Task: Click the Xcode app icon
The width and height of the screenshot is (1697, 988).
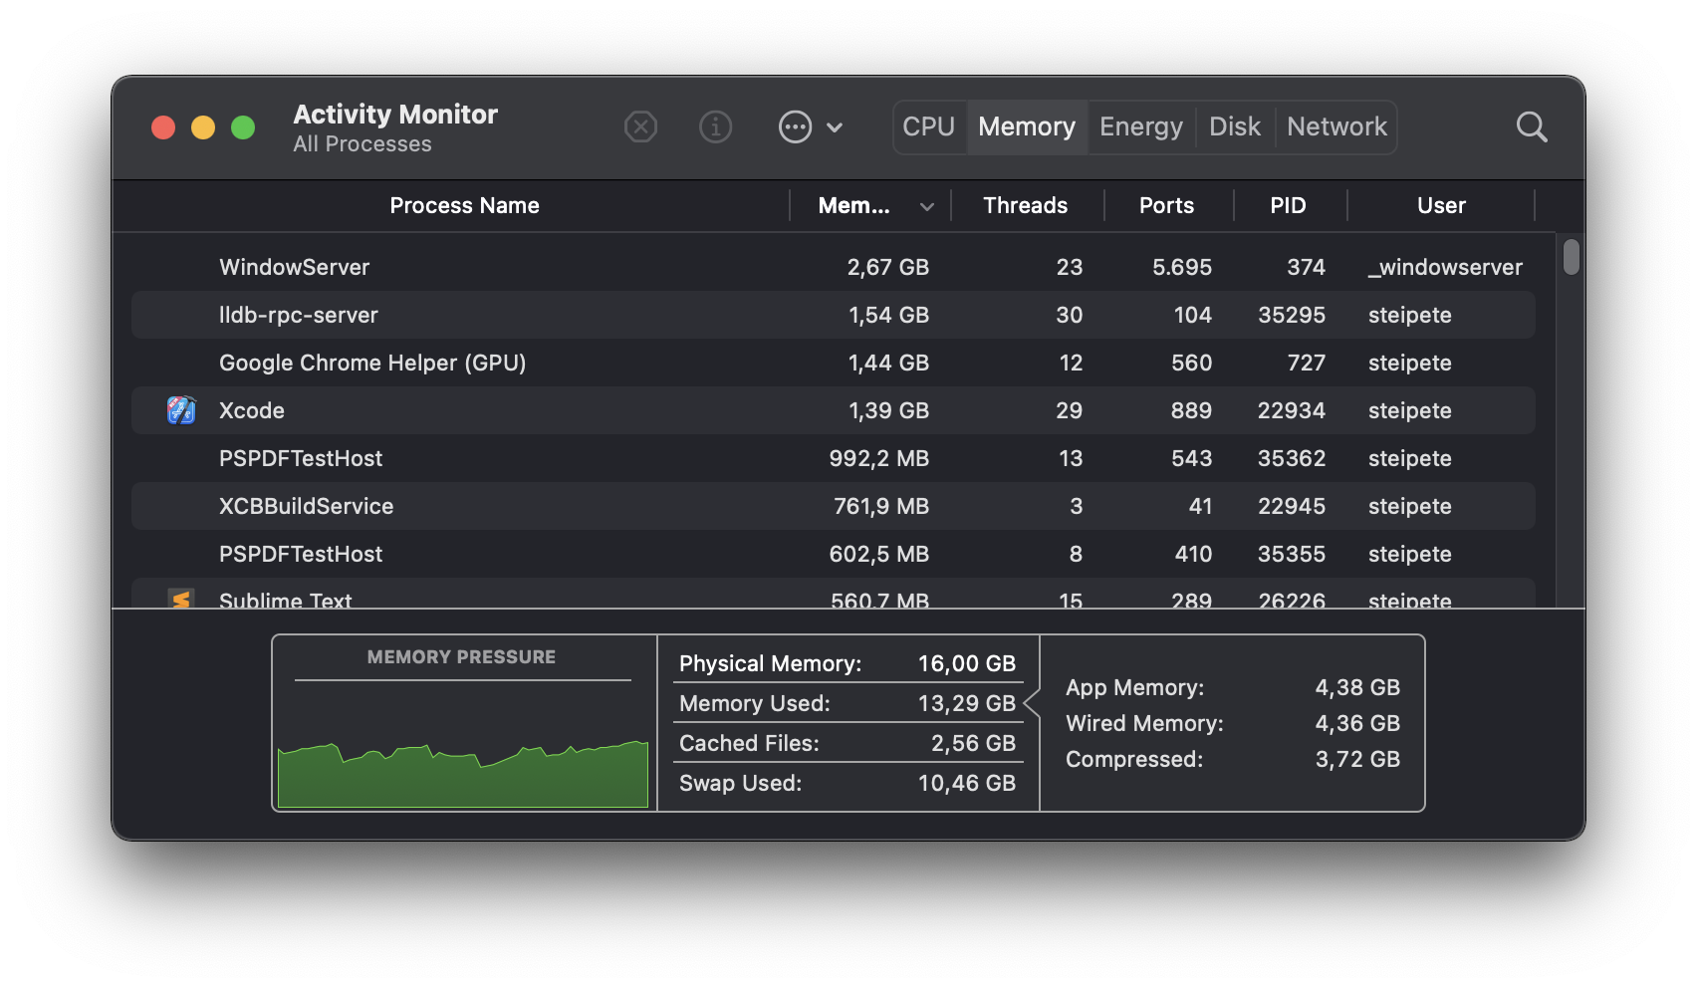Action: click(x=181, y=410)
